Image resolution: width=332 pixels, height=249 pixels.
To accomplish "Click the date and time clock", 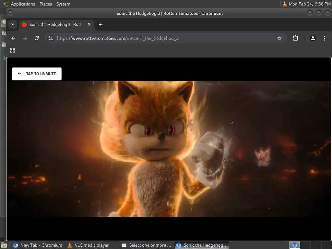I will point(310,4).
